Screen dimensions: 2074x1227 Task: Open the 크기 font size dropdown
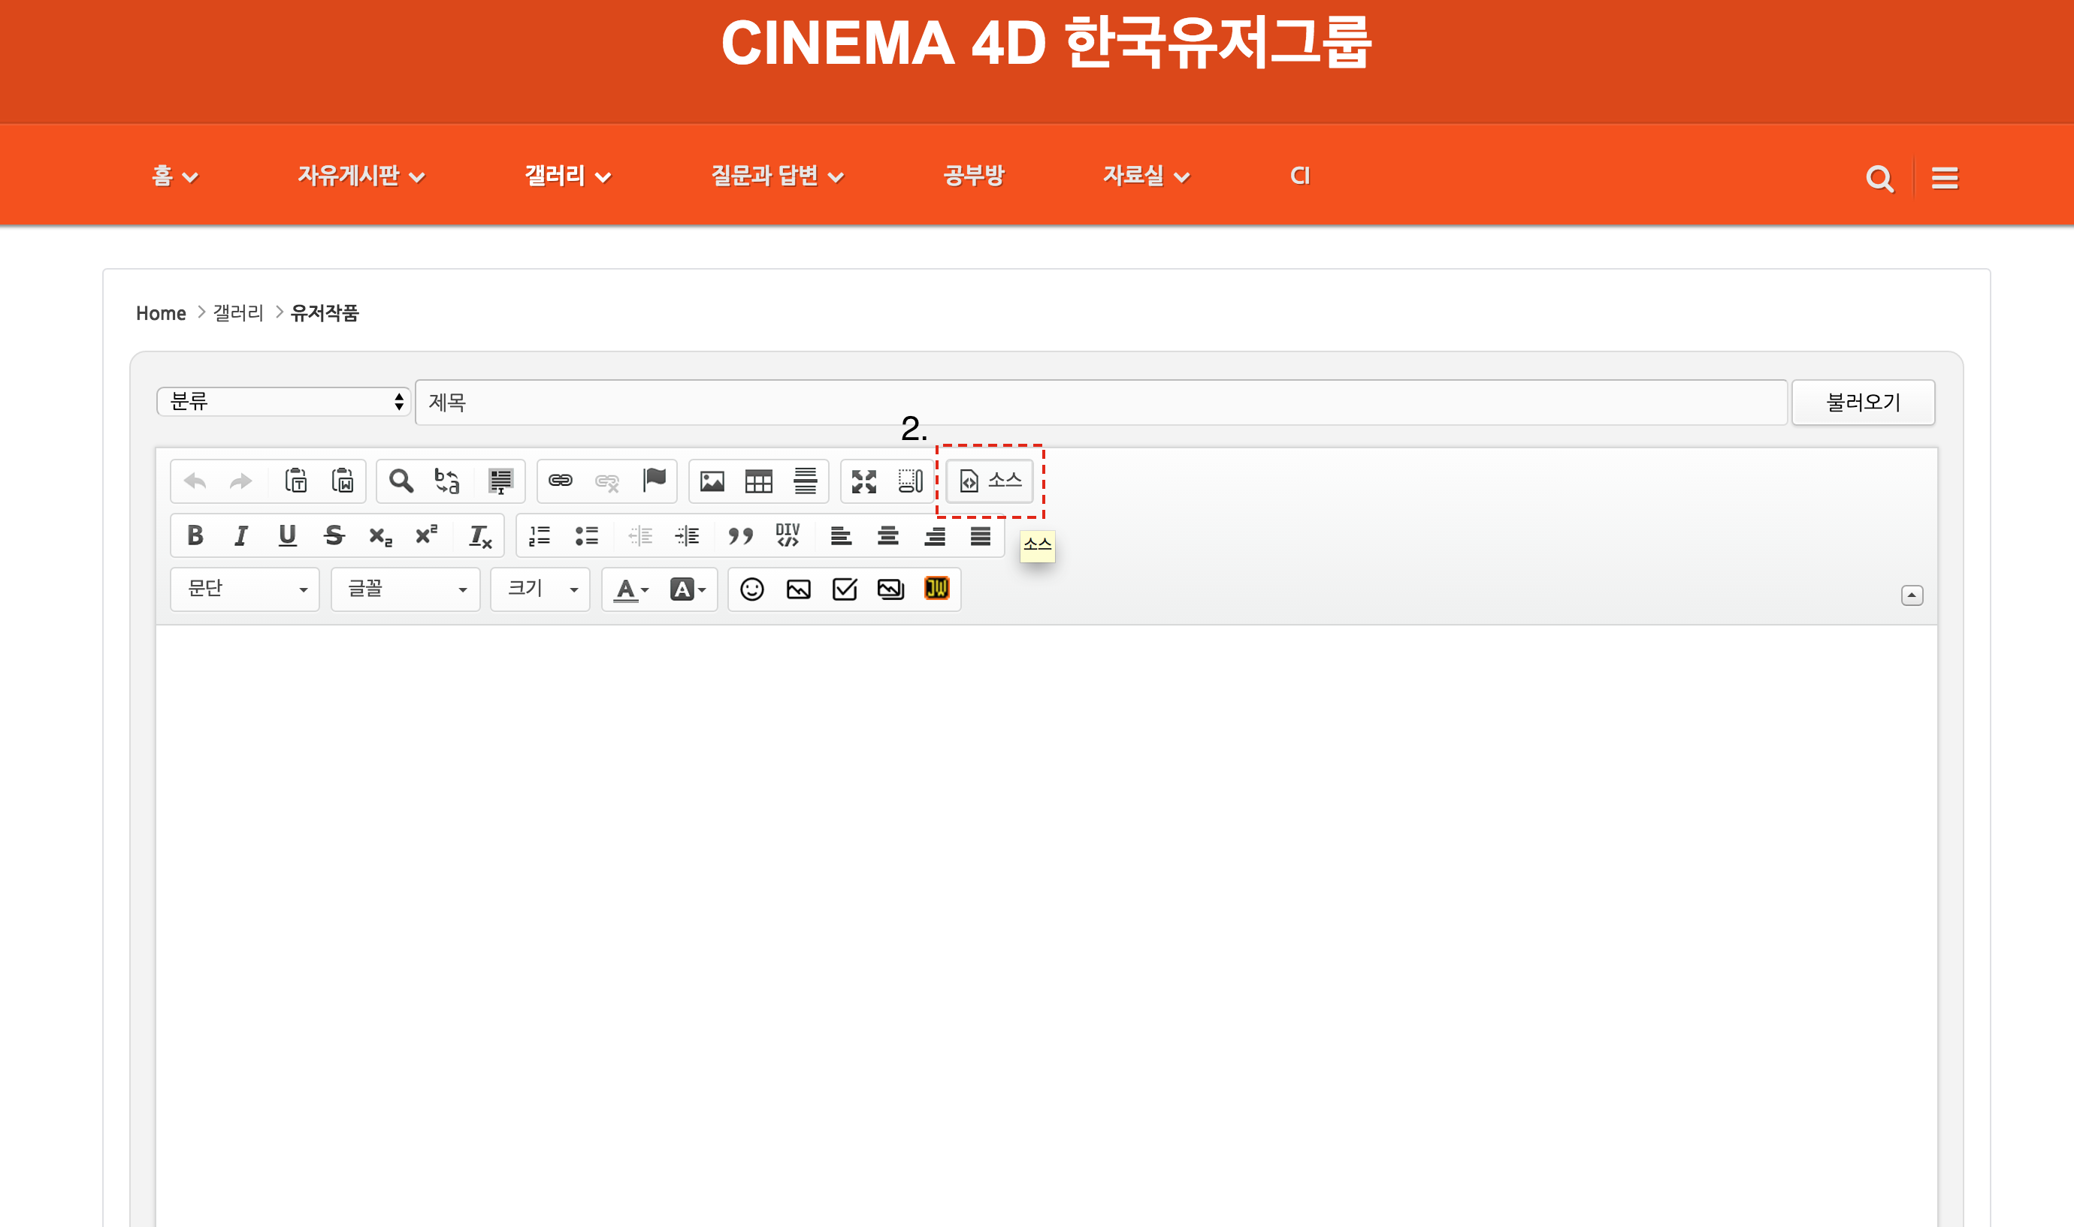click(540, 589)
